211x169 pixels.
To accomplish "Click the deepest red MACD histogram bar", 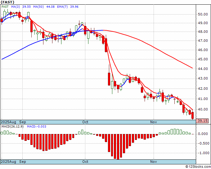I will coord(118,147).
